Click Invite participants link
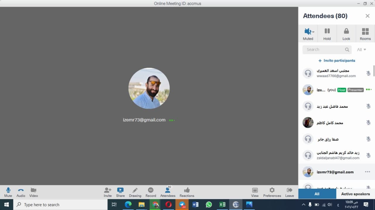 point(337,60)
